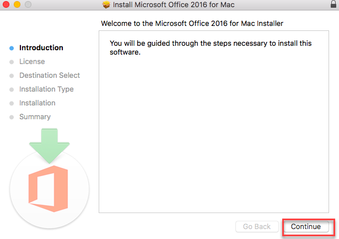Select the Destination Select step

tap(50, 75)
